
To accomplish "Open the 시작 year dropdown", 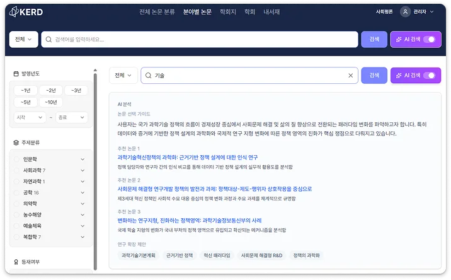I will point(30,117).
